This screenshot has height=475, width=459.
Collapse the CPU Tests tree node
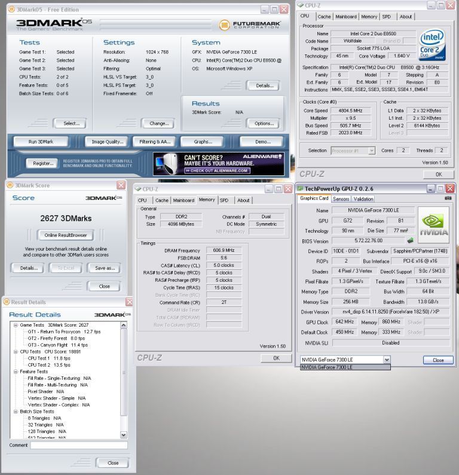(x=15, y=351)
